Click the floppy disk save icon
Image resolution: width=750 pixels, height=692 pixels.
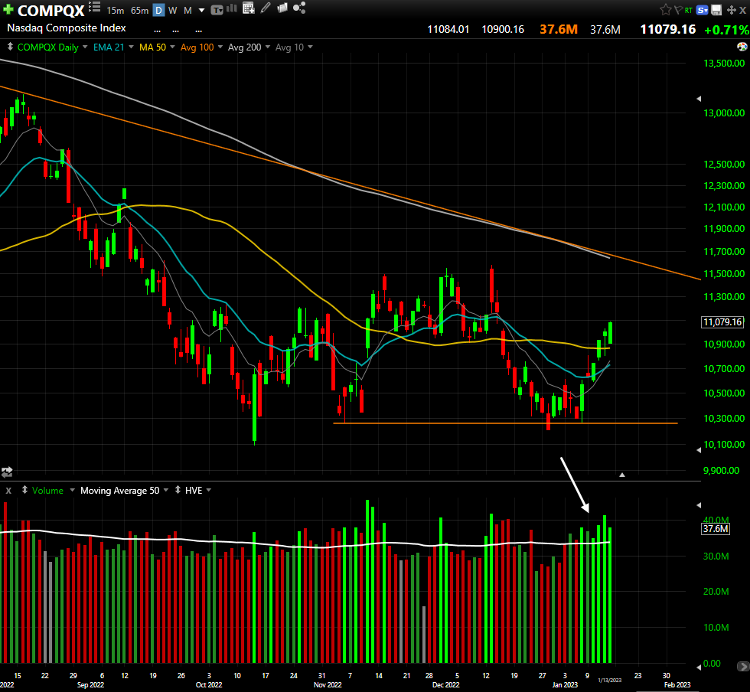716,10
